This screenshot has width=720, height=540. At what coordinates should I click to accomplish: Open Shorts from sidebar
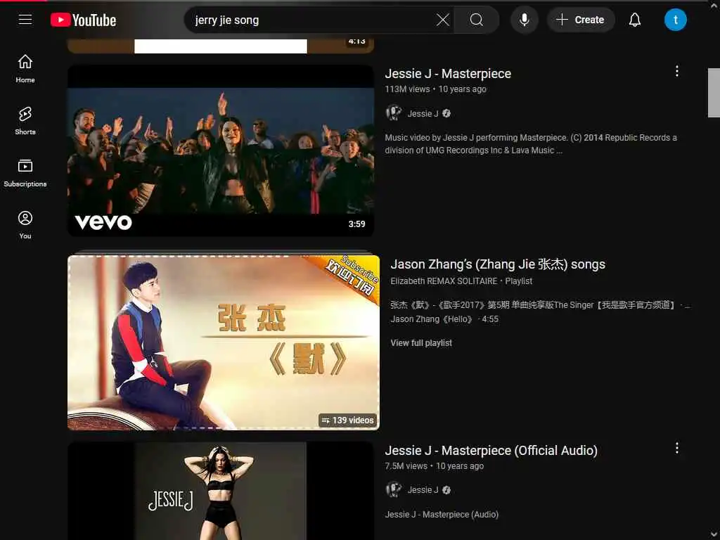(x=25, y=121)
